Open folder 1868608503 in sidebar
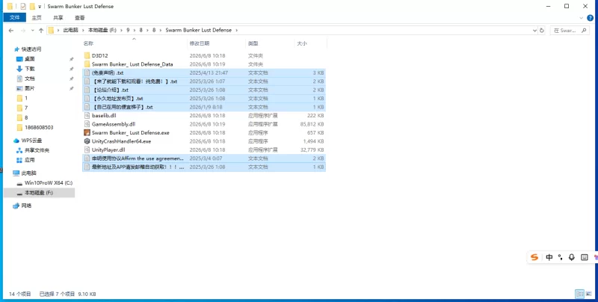The height and width of the screenshot is (302, 598). pyautogui.click(x=39, y=127)
